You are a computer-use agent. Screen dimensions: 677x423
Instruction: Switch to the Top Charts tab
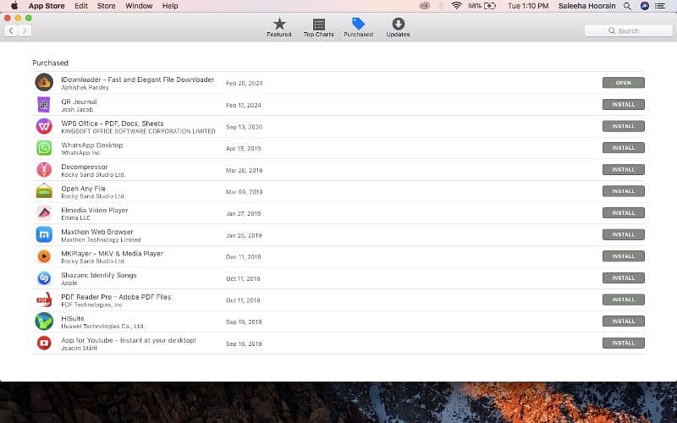[319, 28]
